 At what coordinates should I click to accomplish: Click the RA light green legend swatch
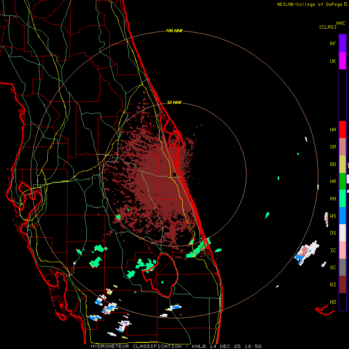342,199
